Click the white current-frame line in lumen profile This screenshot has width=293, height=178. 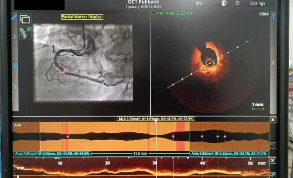click(156, 136)
